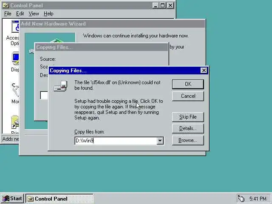Minimize the Control Panel window
Screen dimensions: 272x204
pos(156,6)
